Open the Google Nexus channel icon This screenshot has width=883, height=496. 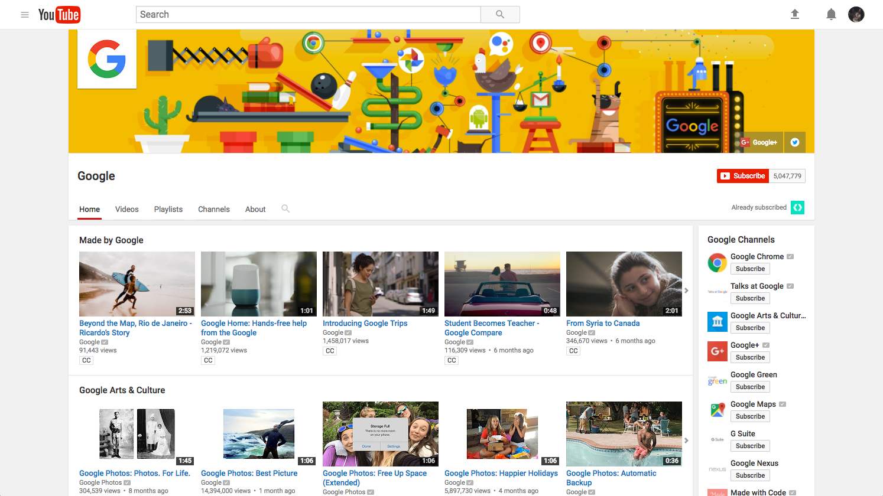coord(718,469)
